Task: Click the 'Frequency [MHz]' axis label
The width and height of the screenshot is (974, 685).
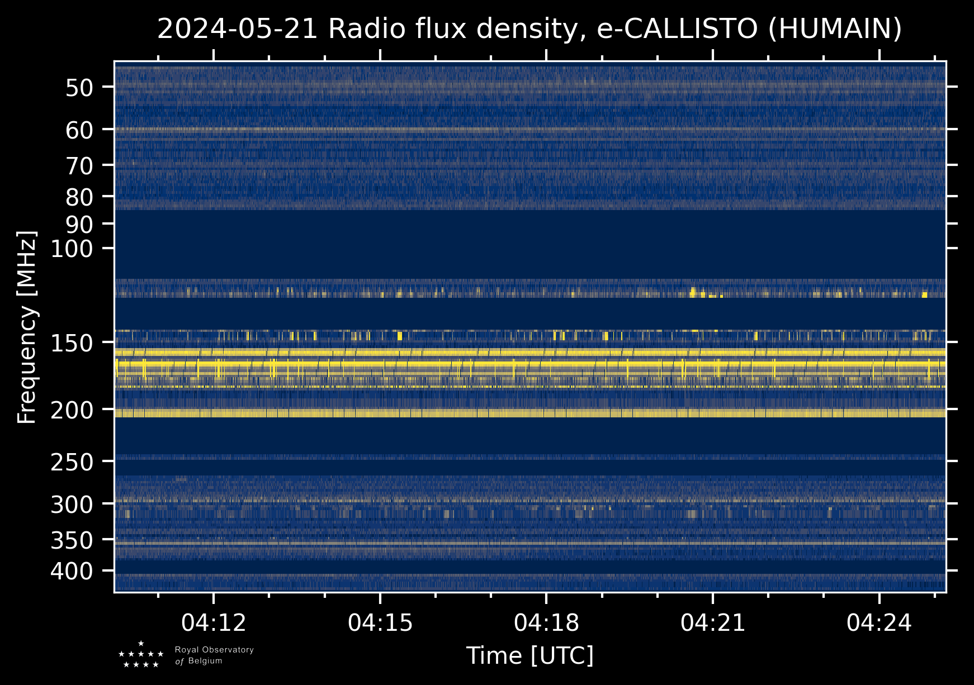Action: 27,327
